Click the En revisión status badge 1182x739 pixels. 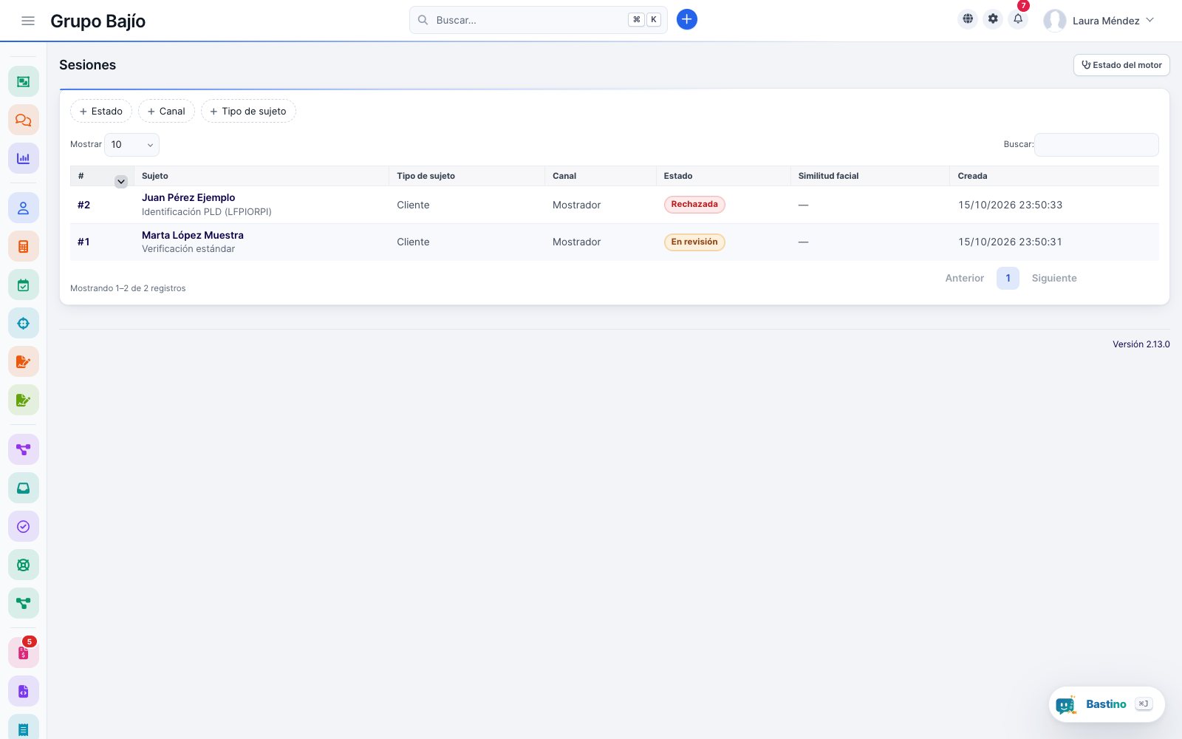pos(694,242)
